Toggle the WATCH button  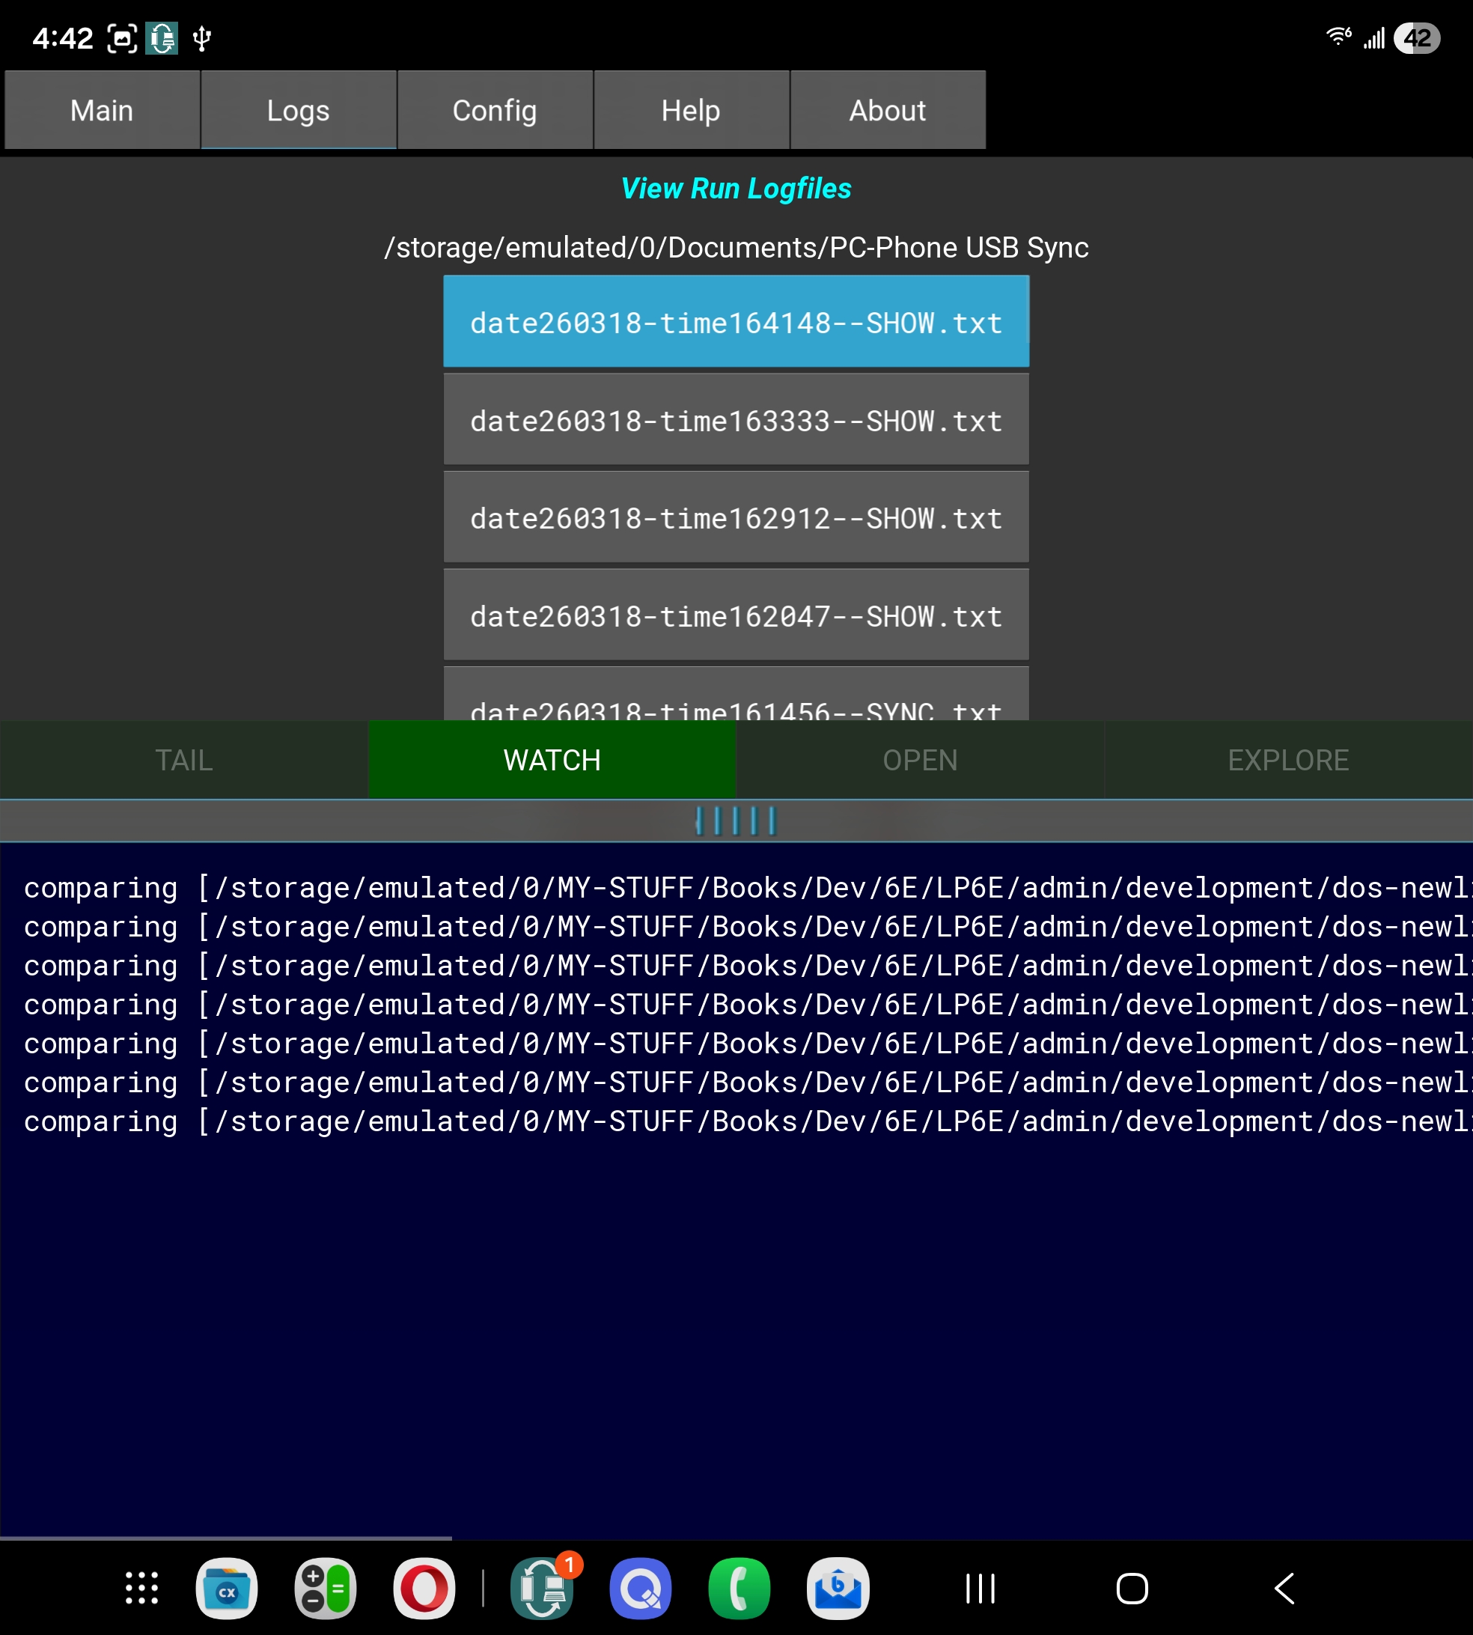pyautogui.click(x=552, y=760)
